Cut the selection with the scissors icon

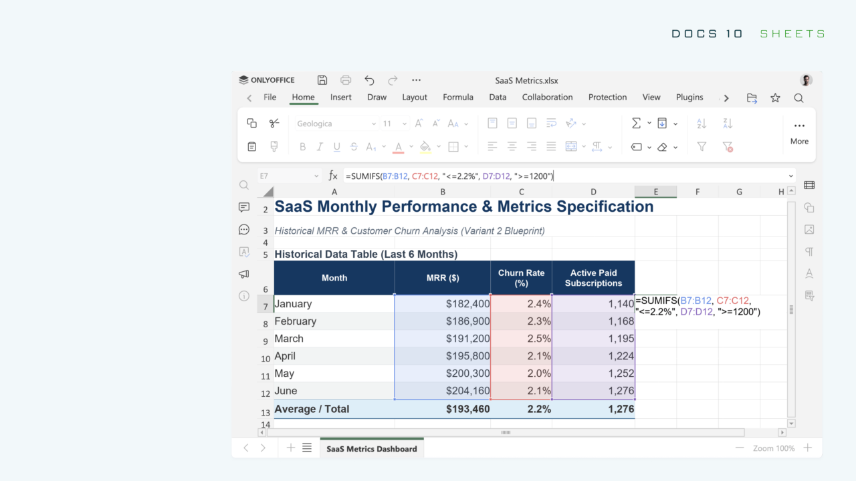274,124
